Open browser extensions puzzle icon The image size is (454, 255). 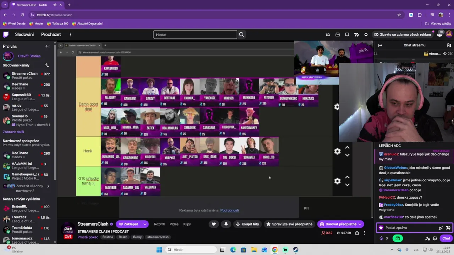pos(420,15)
